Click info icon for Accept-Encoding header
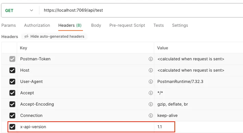This screenshot has height=133, width=243. pos(151,104)
